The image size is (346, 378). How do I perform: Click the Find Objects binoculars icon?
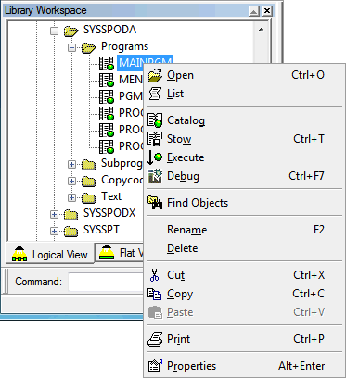coord(155,203)
